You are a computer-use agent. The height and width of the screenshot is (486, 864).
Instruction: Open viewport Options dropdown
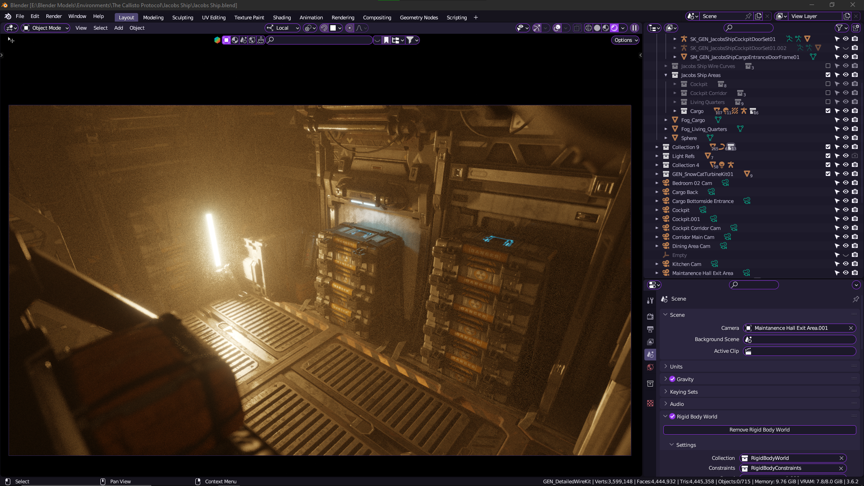point(625,40)
